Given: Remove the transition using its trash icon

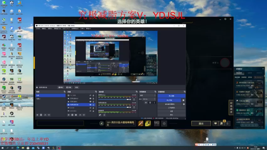Looking at the screenshot, I should [150, 103].
